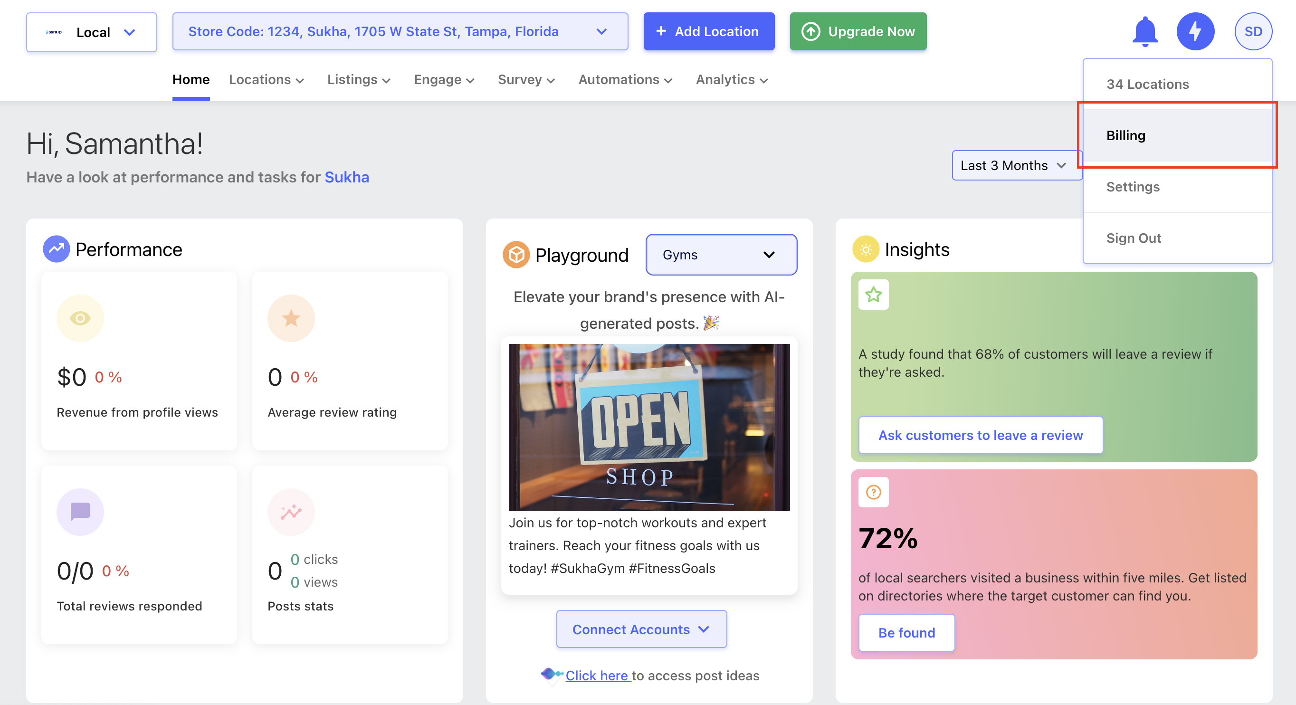Click the Insights sun icon

[865, 249]
